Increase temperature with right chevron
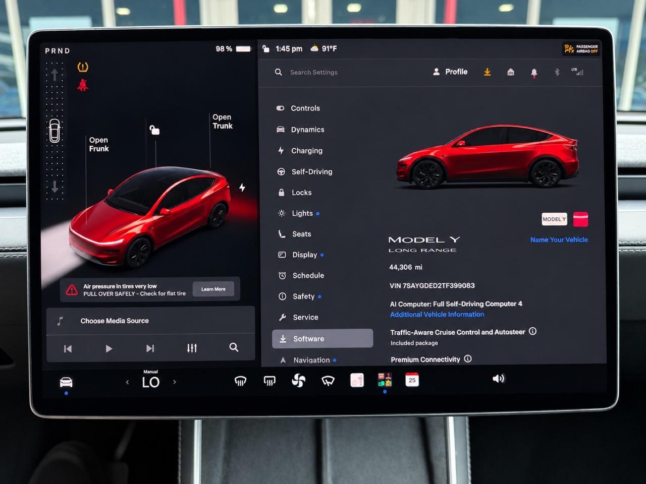 [175, 382]
